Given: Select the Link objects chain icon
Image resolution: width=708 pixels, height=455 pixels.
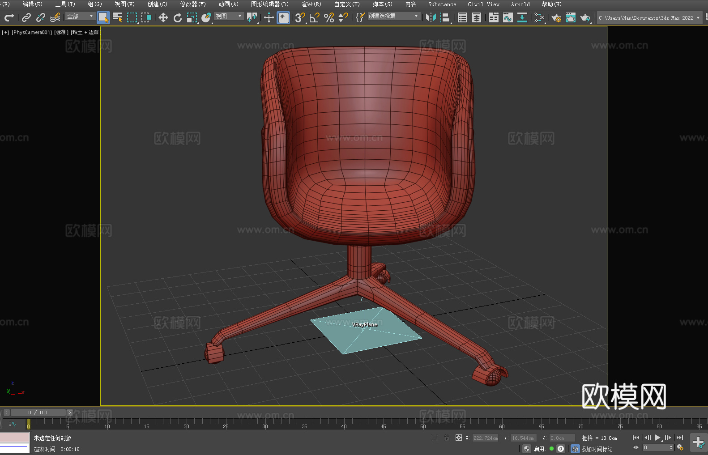Looking at the screenshot, I should pos(26,17).
